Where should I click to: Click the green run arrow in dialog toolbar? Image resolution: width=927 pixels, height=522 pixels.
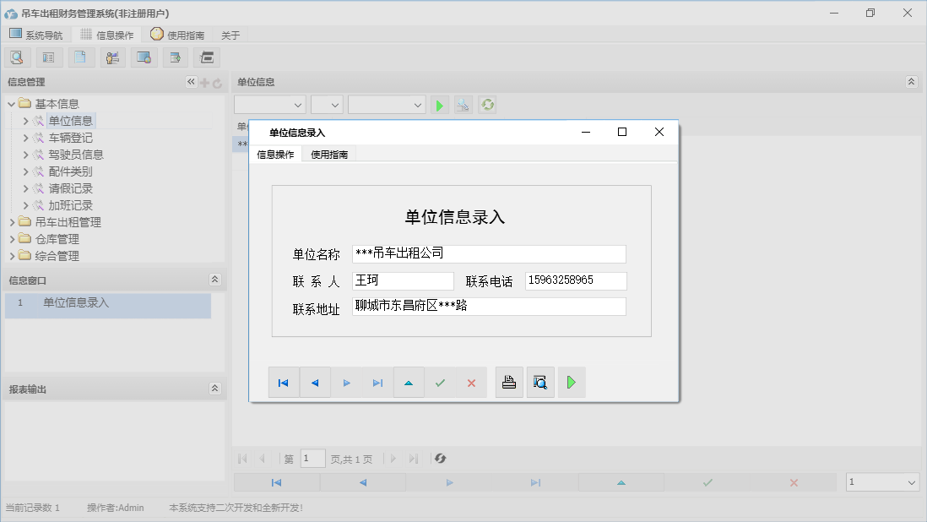coord(571,382)
